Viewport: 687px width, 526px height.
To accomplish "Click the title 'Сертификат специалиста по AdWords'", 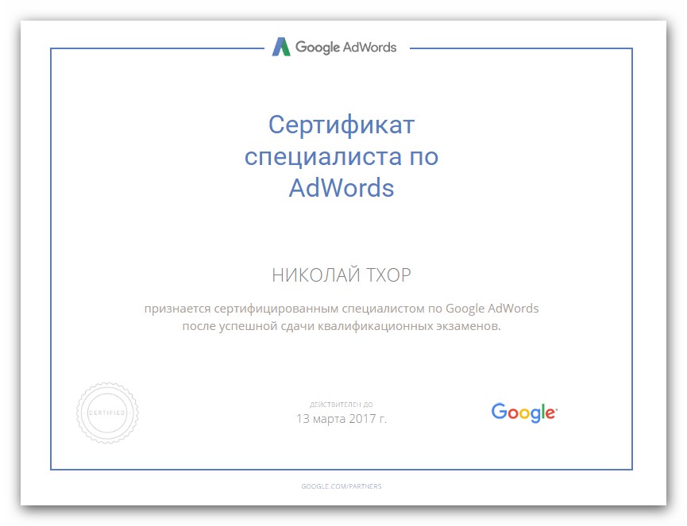I will coord(342,156).
